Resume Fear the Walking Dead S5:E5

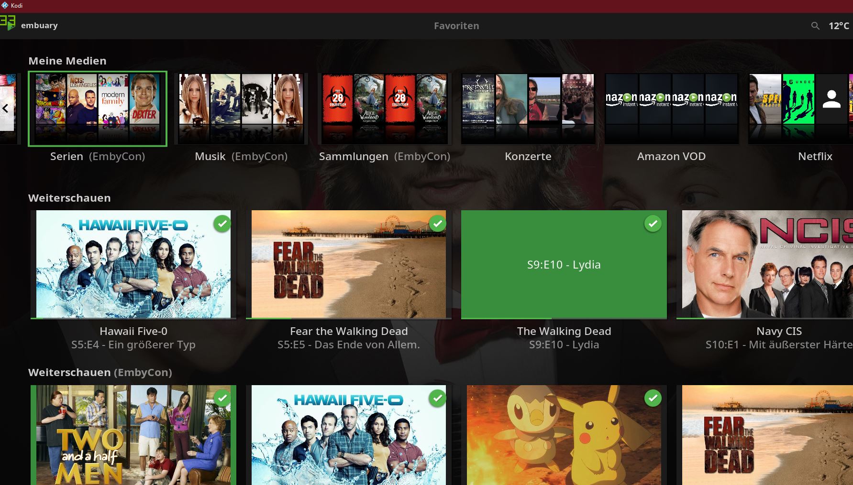[x=349, y=264]
